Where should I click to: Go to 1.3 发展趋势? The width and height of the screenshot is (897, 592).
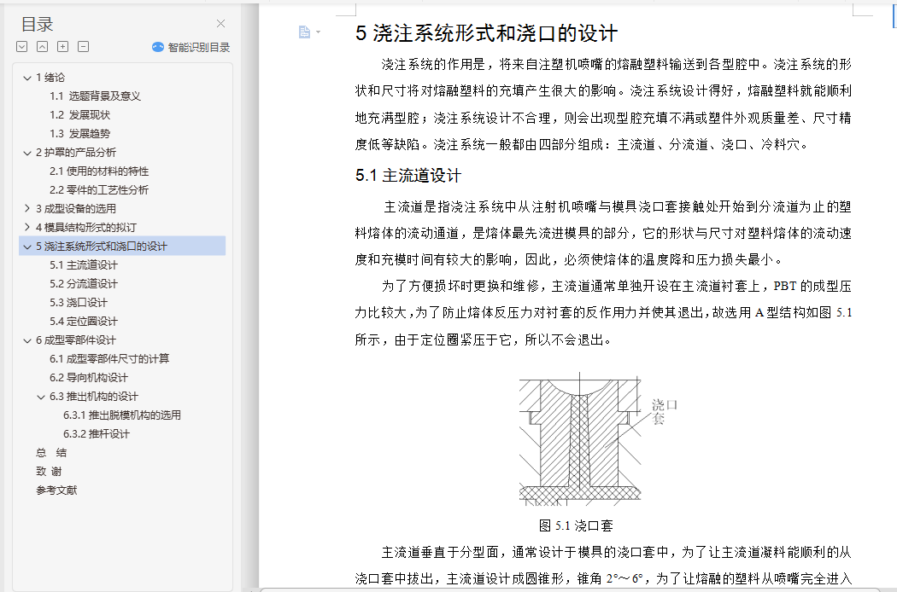tap(79, 134)
